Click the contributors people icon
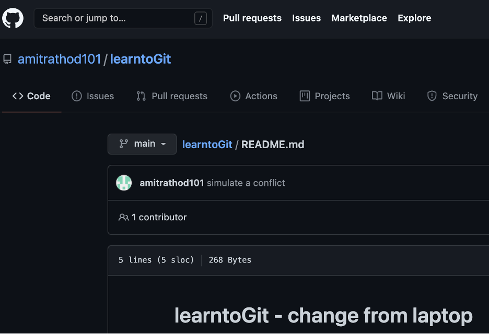 (123, 217)
